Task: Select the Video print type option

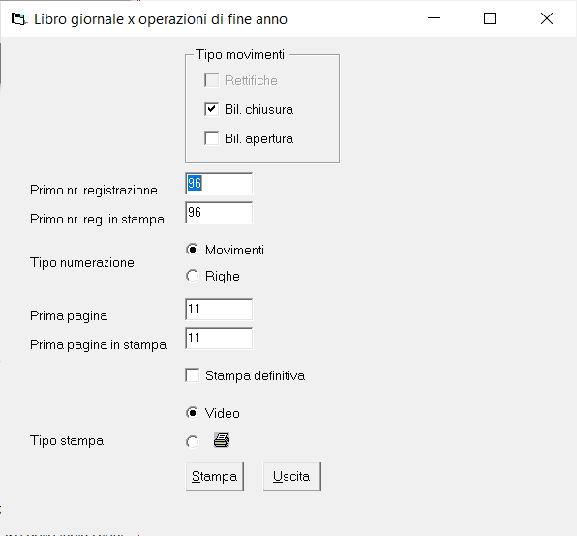Action: point(192,413)
